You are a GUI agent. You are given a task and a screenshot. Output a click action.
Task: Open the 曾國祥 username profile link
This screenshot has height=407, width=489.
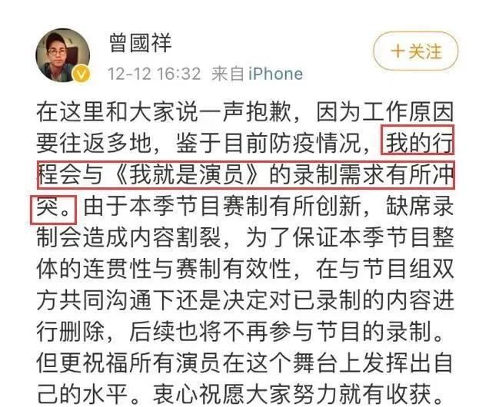(141, 43)
